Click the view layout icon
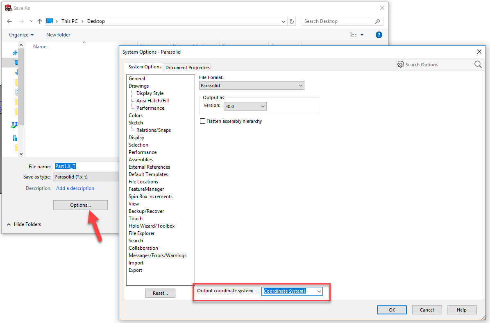 (x=353, y=35)
